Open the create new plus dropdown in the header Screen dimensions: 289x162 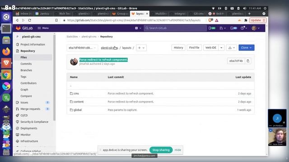tap(138, 28)
